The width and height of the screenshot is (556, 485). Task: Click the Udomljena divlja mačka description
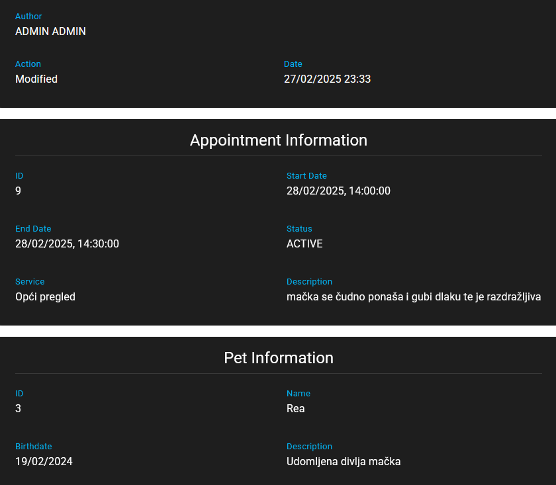point(344,461)
